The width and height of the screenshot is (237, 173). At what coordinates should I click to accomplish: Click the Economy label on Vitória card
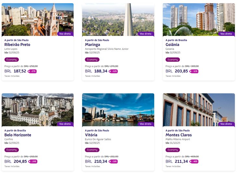tap(92, 150)
